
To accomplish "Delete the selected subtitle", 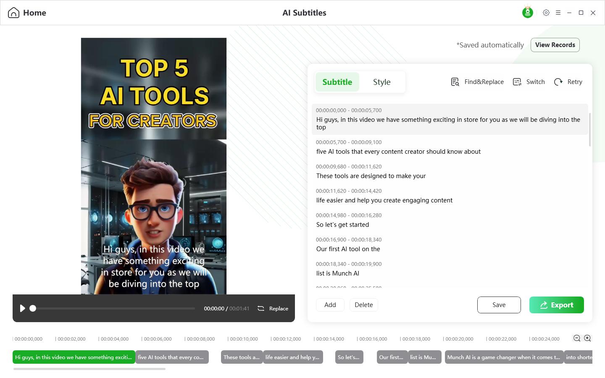I will pos(364,305).
